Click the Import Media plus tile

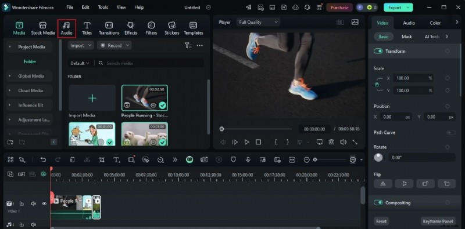pos(92,98)
